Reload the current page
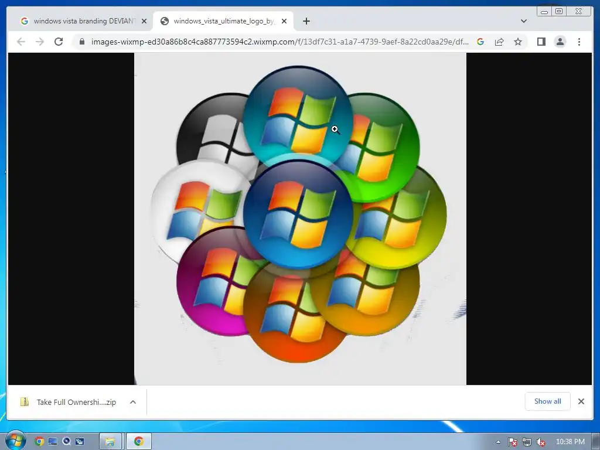Viewport: 600px width, 450px height. click(59, 42)
